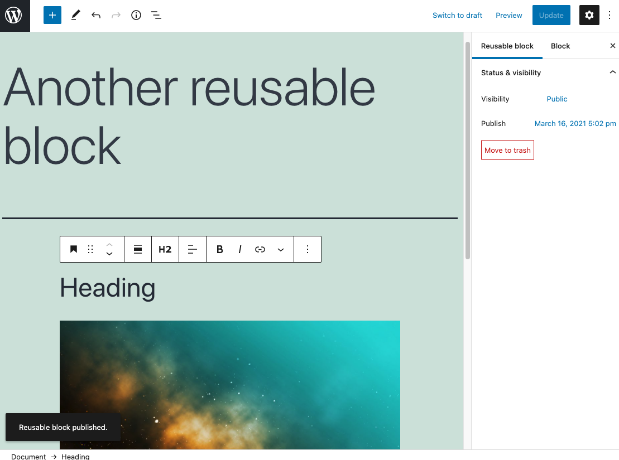Screen dimensions: 619x460
Task: Toggle the settings sidebar with the gear
Action: [x=589, y=15]
